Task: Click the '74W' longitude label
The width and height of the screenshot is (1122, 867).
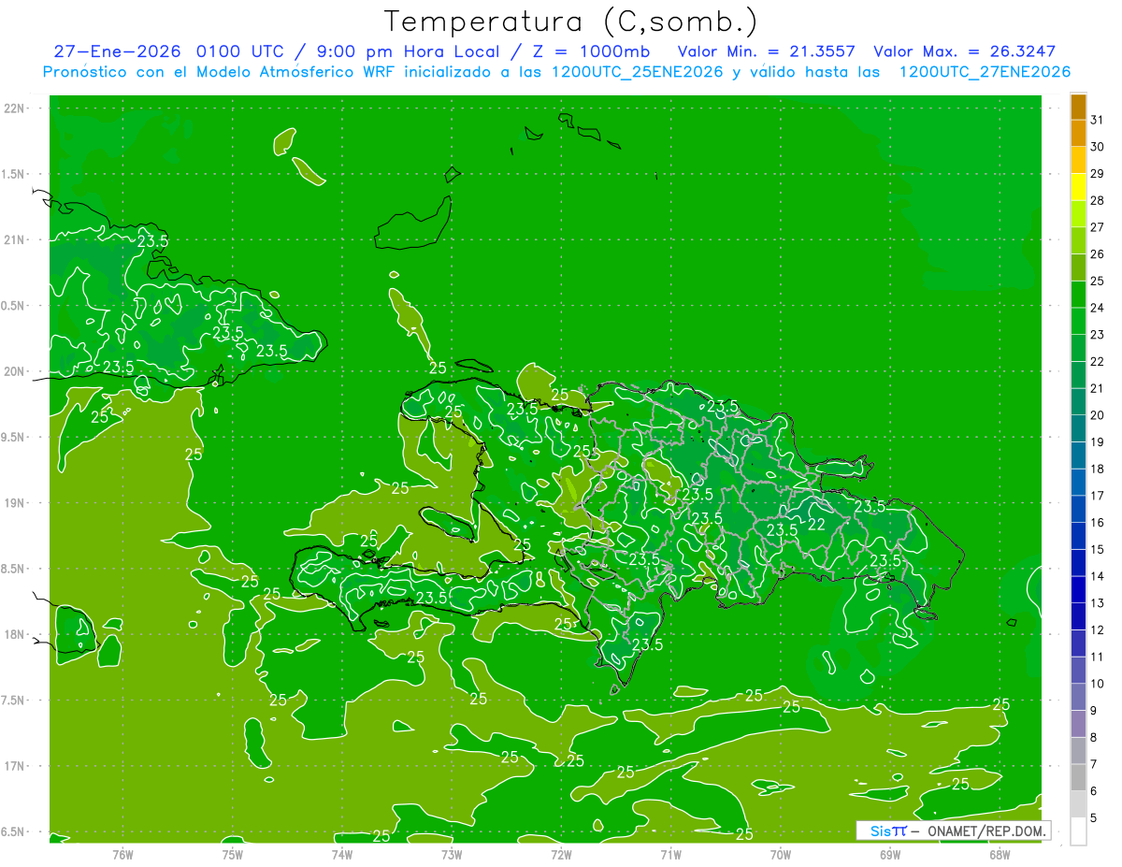Action: click(342, 854)
